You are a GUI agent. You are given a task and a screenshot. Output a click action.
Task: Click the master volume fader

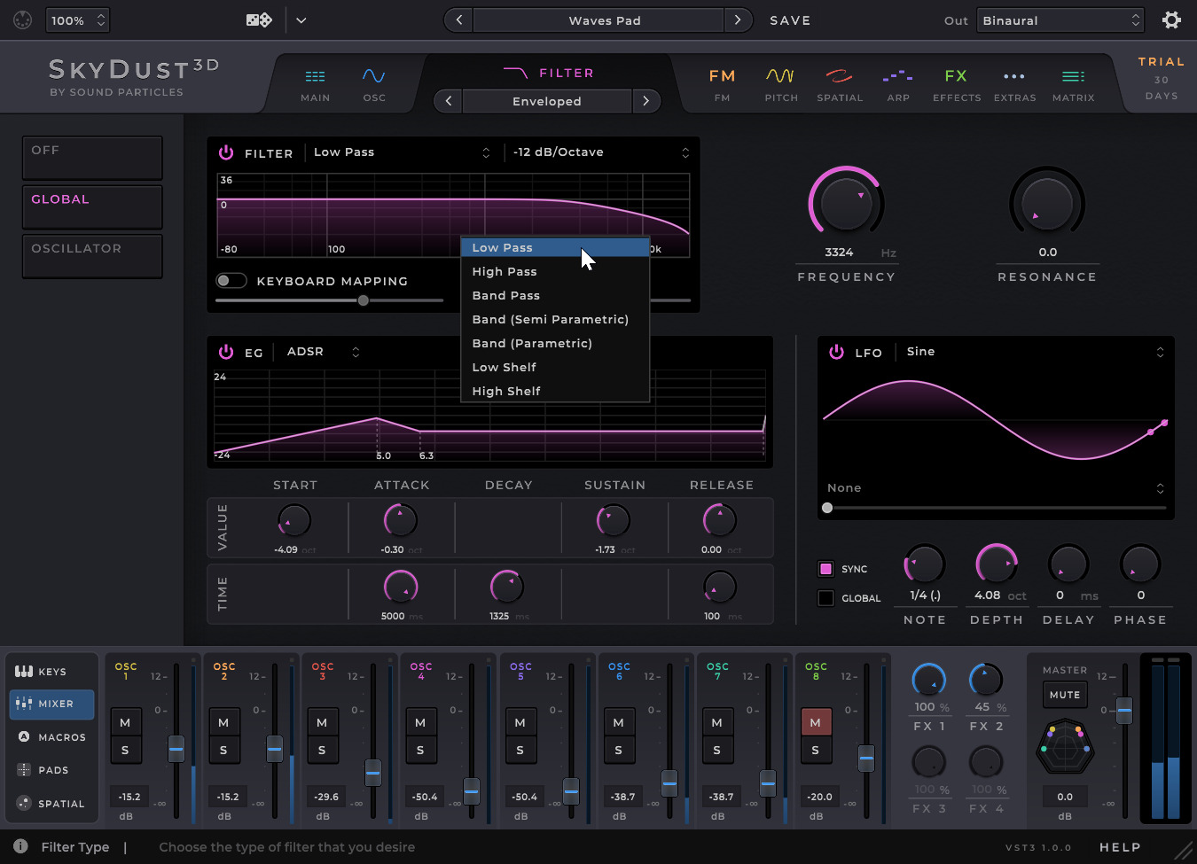click(x=1124, y=710)
